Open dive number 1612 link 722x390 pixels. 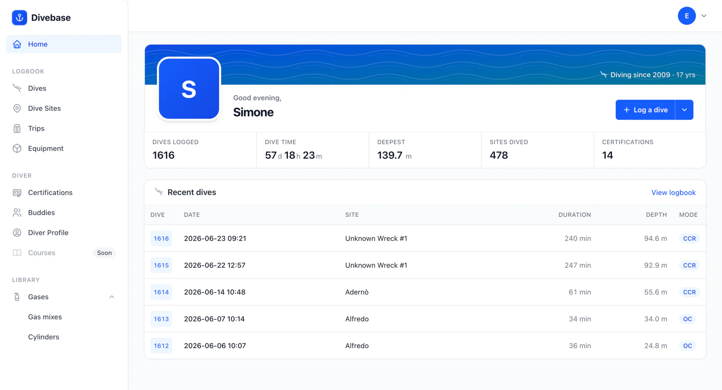click(161, 346)
